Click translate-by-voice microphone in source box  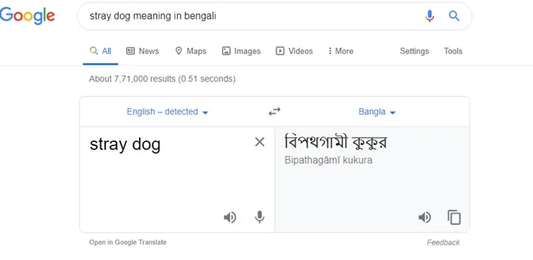[x=259, y=217]
